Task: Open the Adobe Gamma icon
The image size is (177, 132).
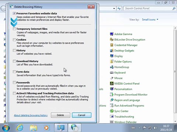Action: click(112, 34)
